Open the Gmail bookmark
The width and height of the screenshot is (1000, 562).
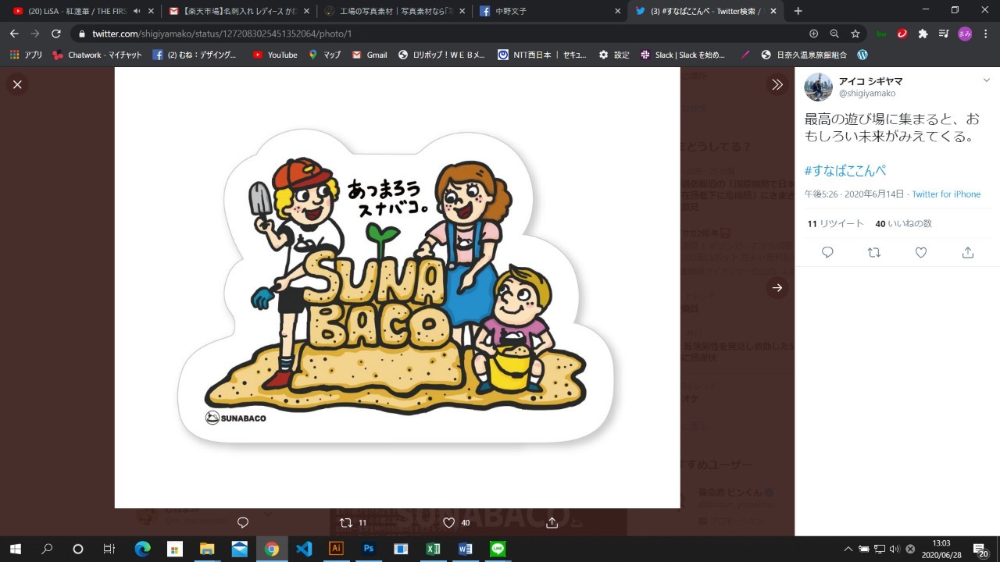click(370, 55)
